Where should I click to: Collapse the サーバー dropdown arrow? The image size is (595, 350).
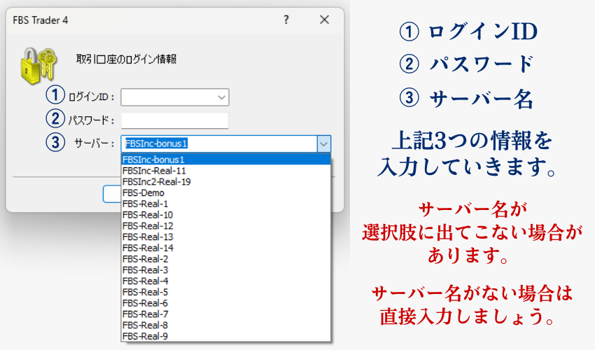coord(323,144)
